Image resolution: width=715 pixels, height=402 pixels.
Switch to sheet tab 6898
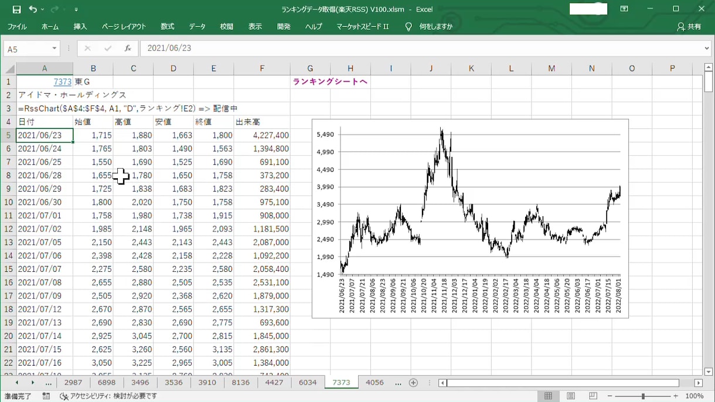click(x=107, y=383)
